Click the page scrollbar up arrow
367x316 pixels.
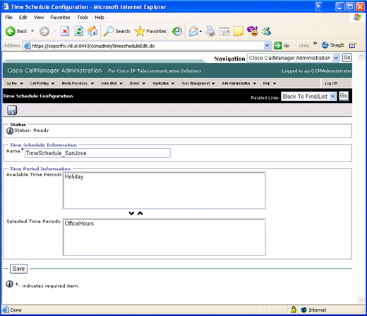tap(361, 56)
